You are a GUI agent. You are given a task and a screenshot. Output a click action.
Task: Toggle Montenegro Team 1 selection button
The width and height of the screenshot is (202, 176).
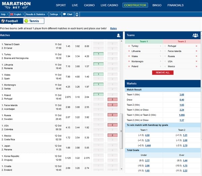coord(98,84)
